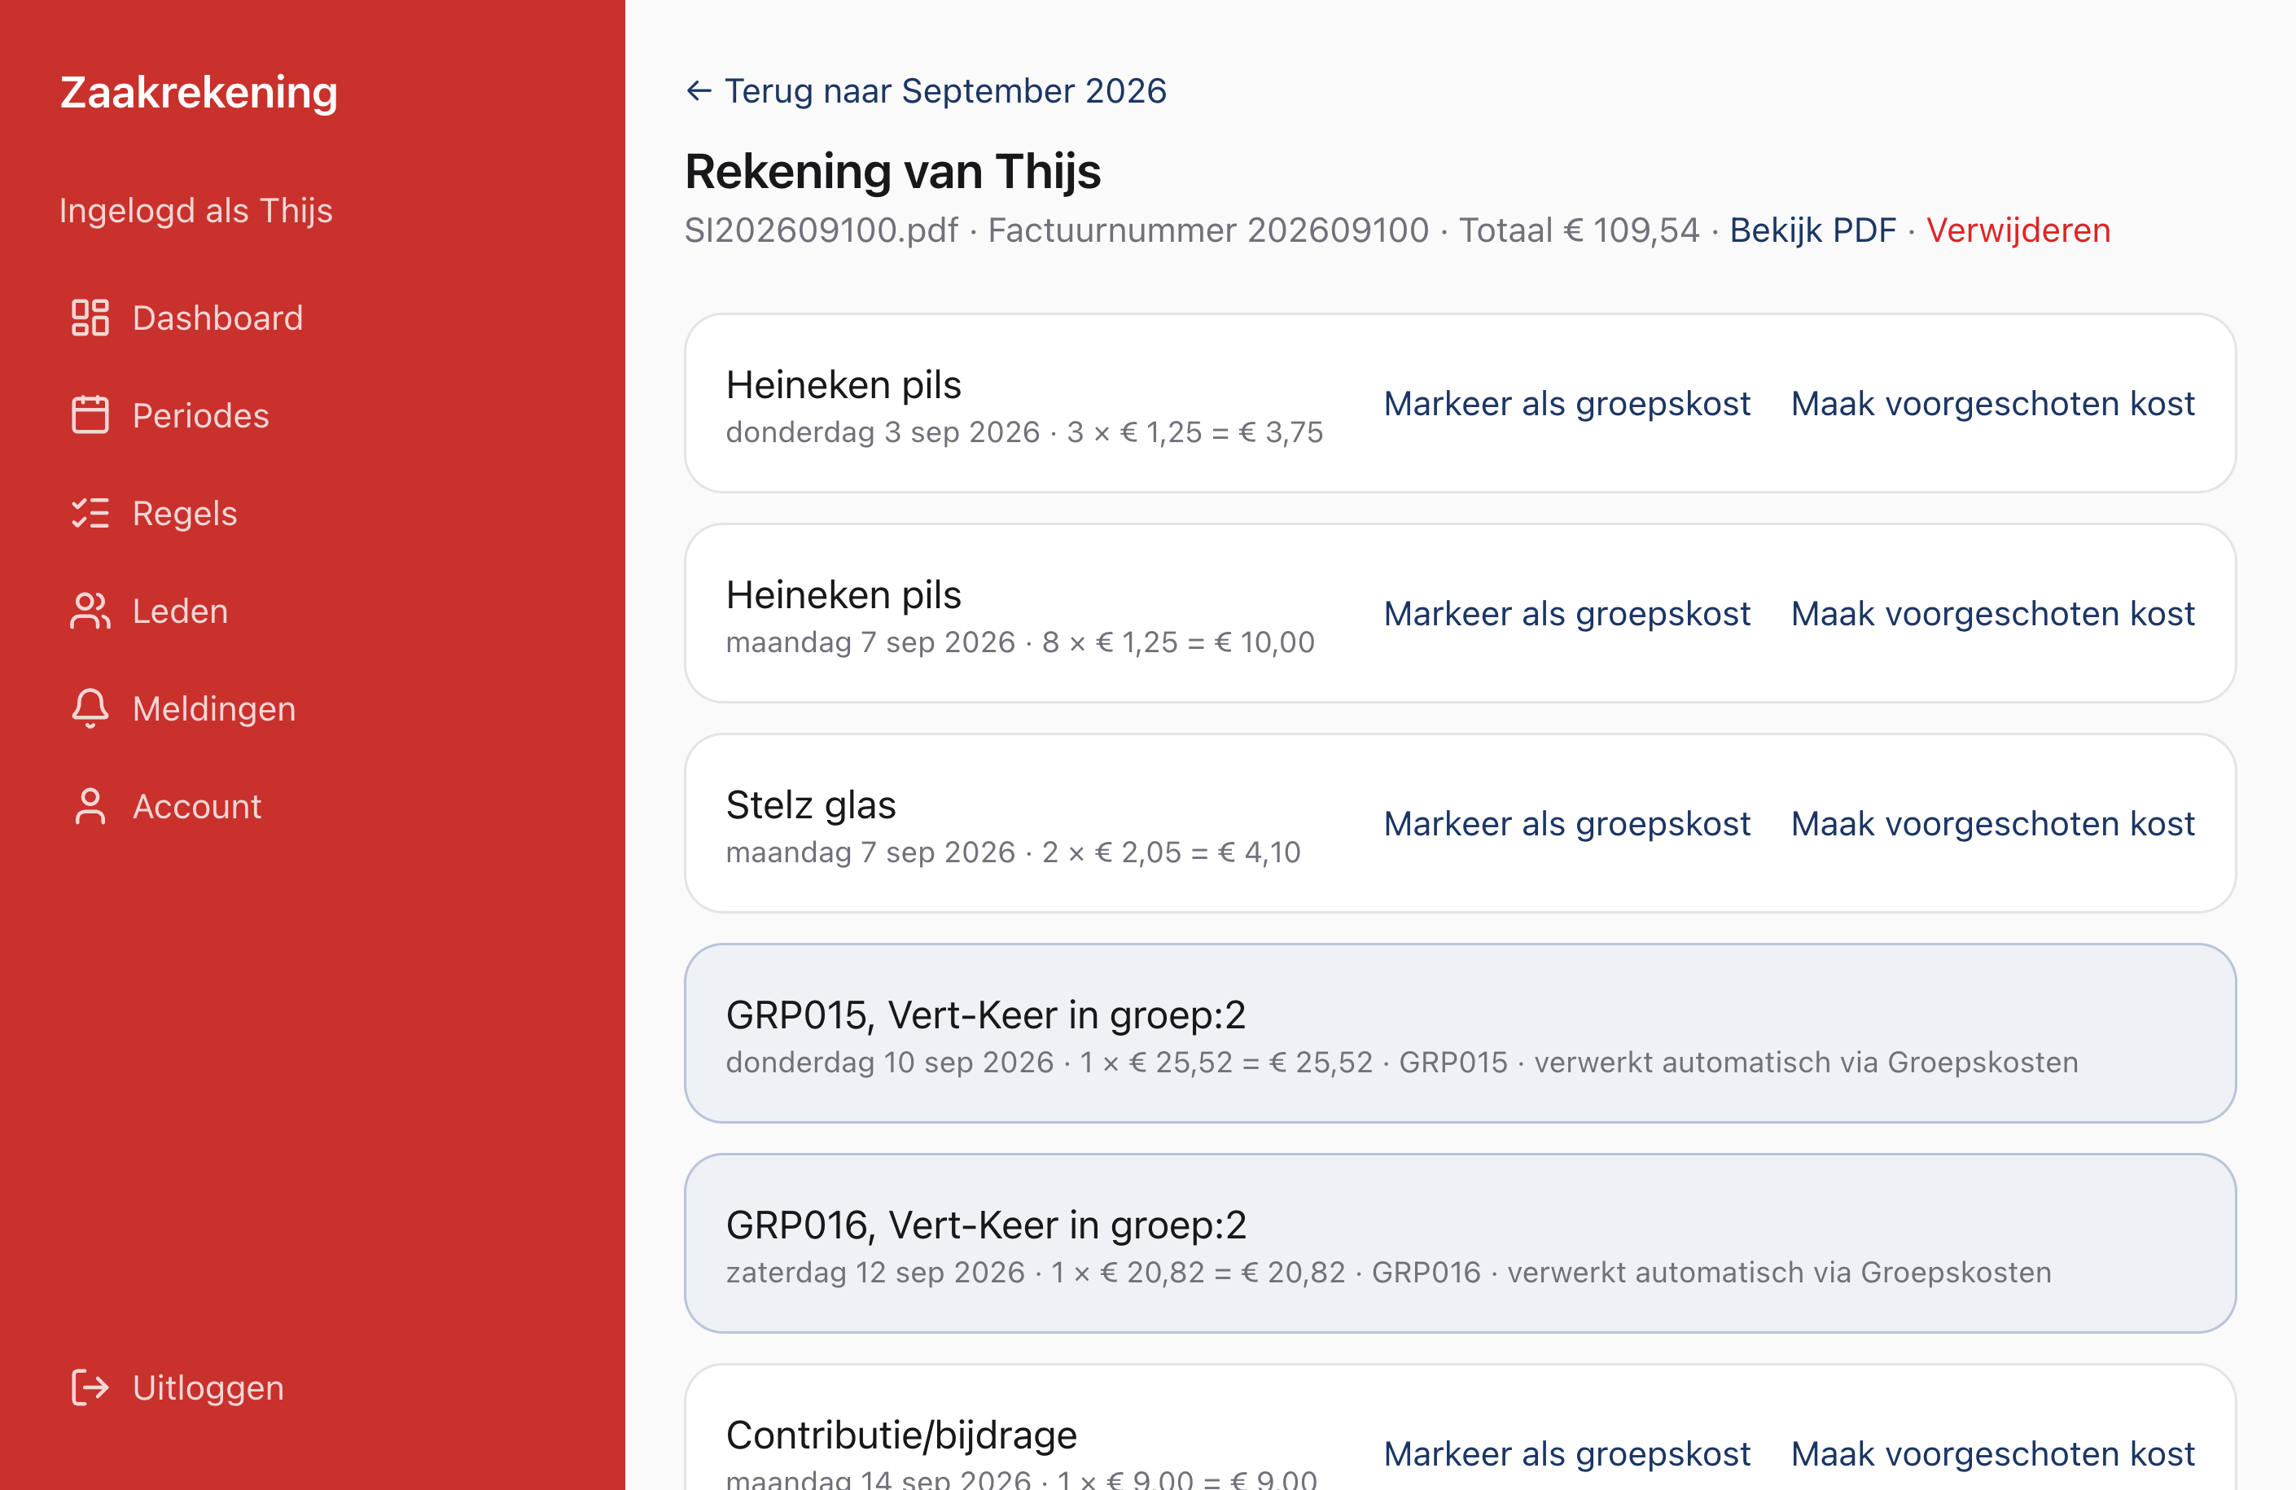Click the Account person icon
Image resolution: width=2296 pixels, height=1490 pixels.
point(90,807)
